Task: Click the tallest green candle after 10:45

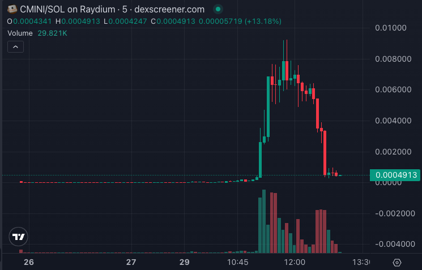Action: 268,107
